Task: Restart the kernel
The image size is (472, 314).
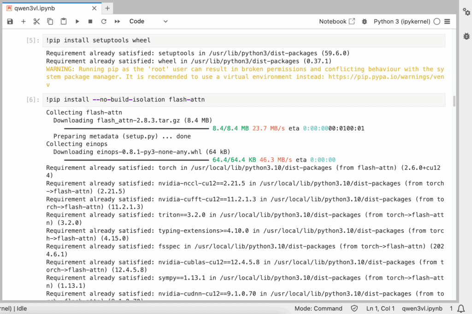Action: 104,21
